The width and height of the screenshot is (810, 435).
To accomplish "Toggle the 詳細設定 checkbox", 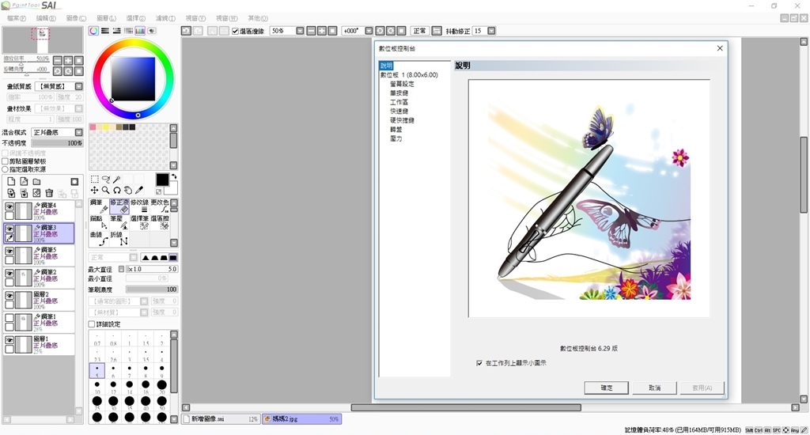I will coord(92,324).
